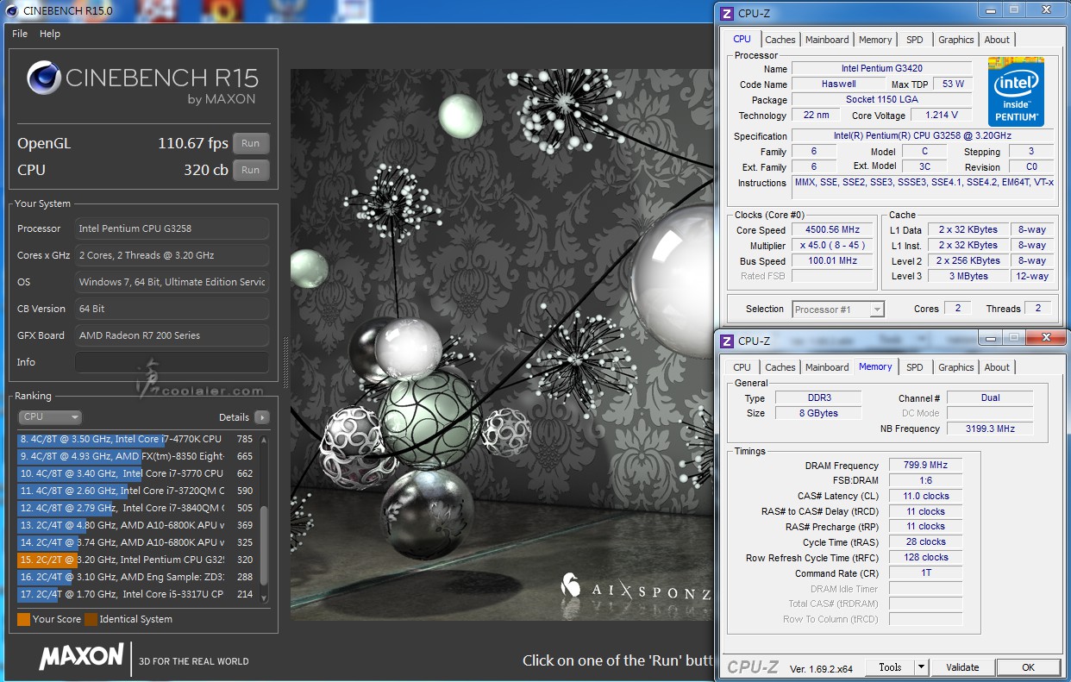Minimize the upper CPU-Z window

pyautogui.click(x=990, y=10)
